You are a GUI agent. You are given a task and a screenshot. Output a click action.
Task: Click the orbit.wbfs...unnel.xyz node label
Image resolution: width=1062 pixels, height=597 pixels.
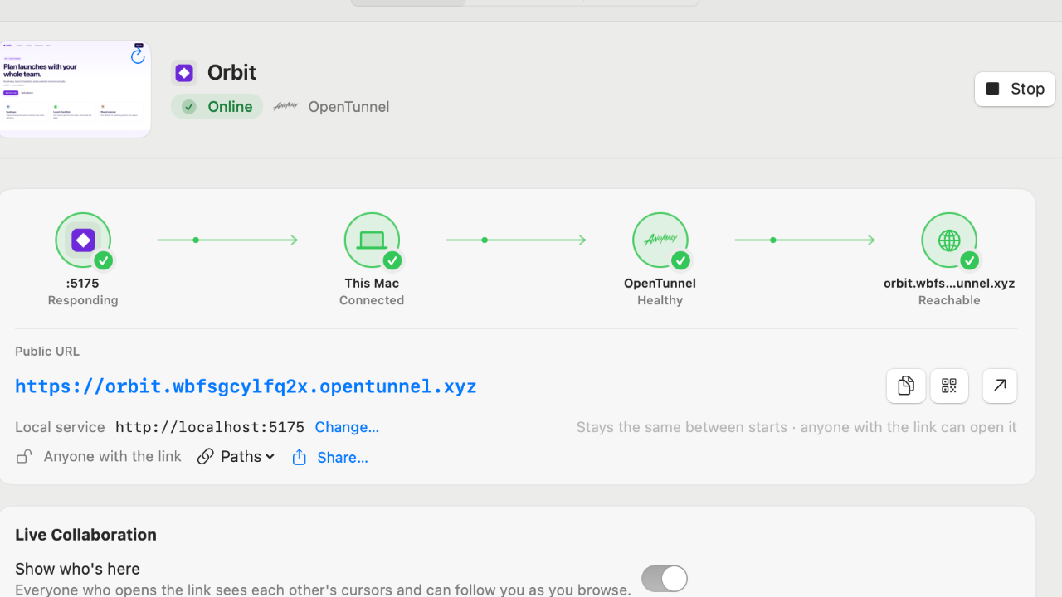point(949,283)
